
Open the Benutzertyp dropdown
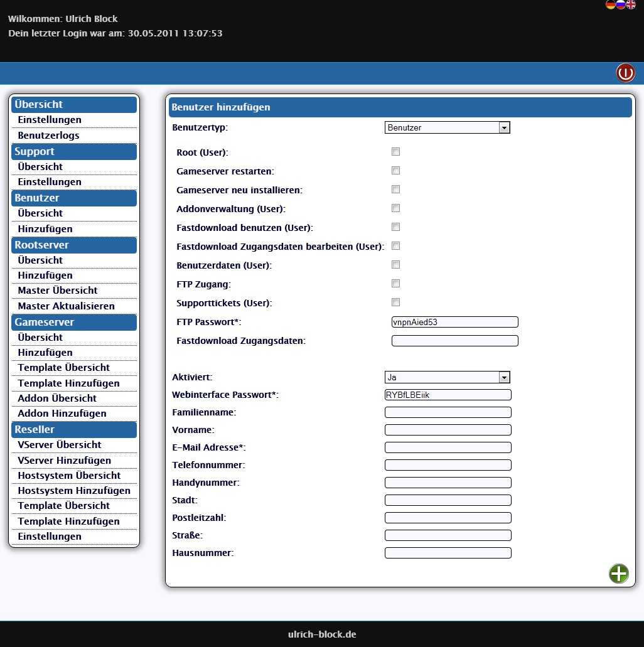[447, 127]
